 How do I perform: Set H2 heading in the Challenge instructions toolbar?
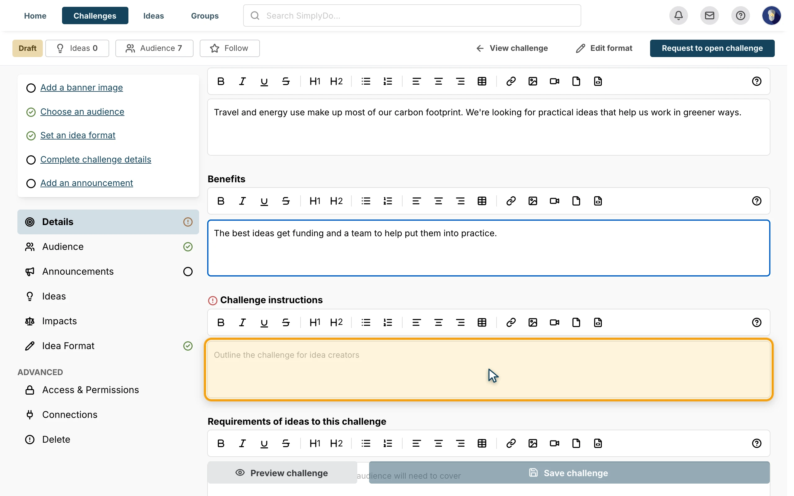pos(336,322)
